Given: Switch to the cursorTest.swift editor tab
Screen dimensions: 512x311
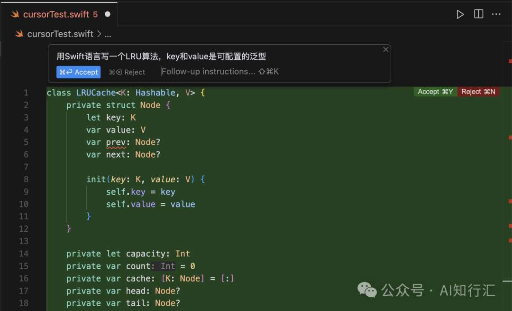Looking at the screenshot, I should (x=57, y=14).
